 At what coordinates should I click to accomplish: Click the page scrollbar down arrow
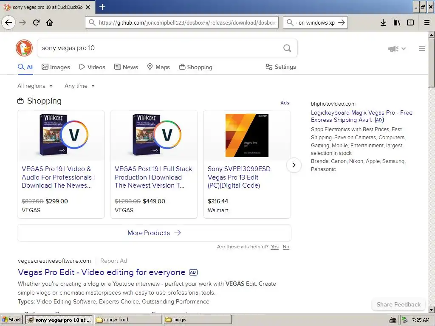432,309
